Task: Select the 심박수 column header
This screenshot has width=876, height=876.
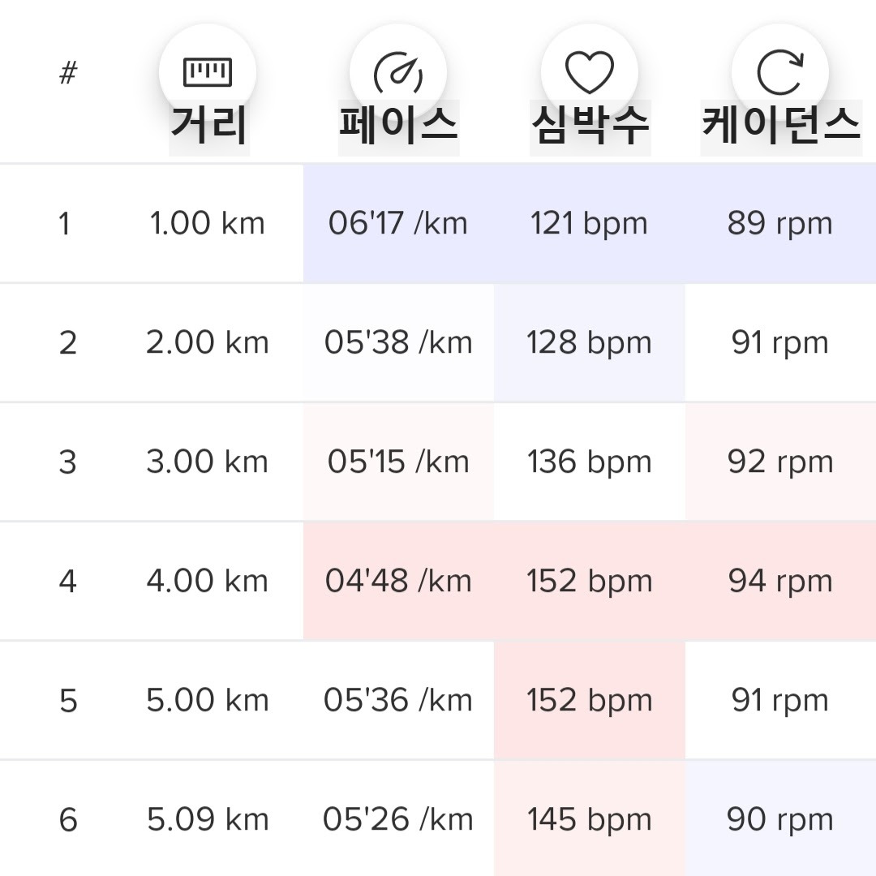Action: [590, 126]
